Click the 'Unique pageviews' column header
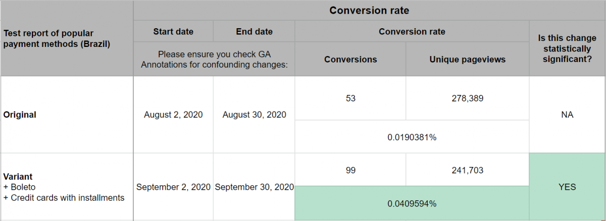Screen dimensions: 606x221 click(x=467, y=59)
